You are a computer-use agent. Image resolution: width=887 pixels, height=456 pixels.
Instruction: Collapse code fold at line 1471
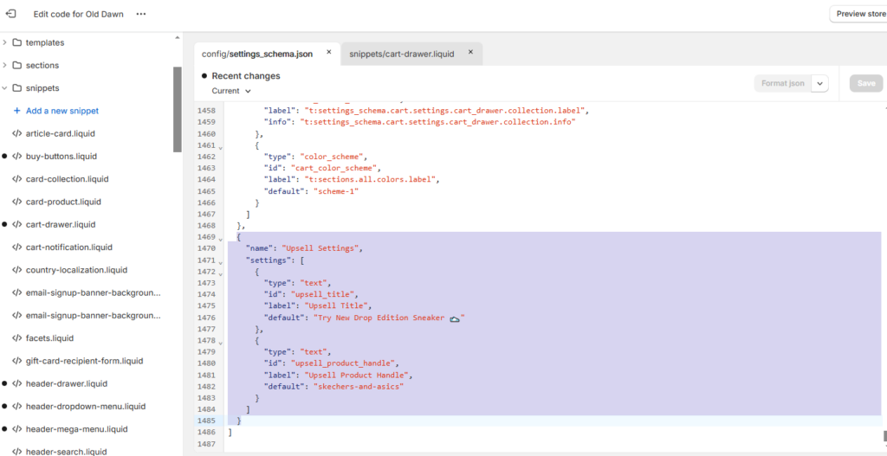click(x=220, y=262)
